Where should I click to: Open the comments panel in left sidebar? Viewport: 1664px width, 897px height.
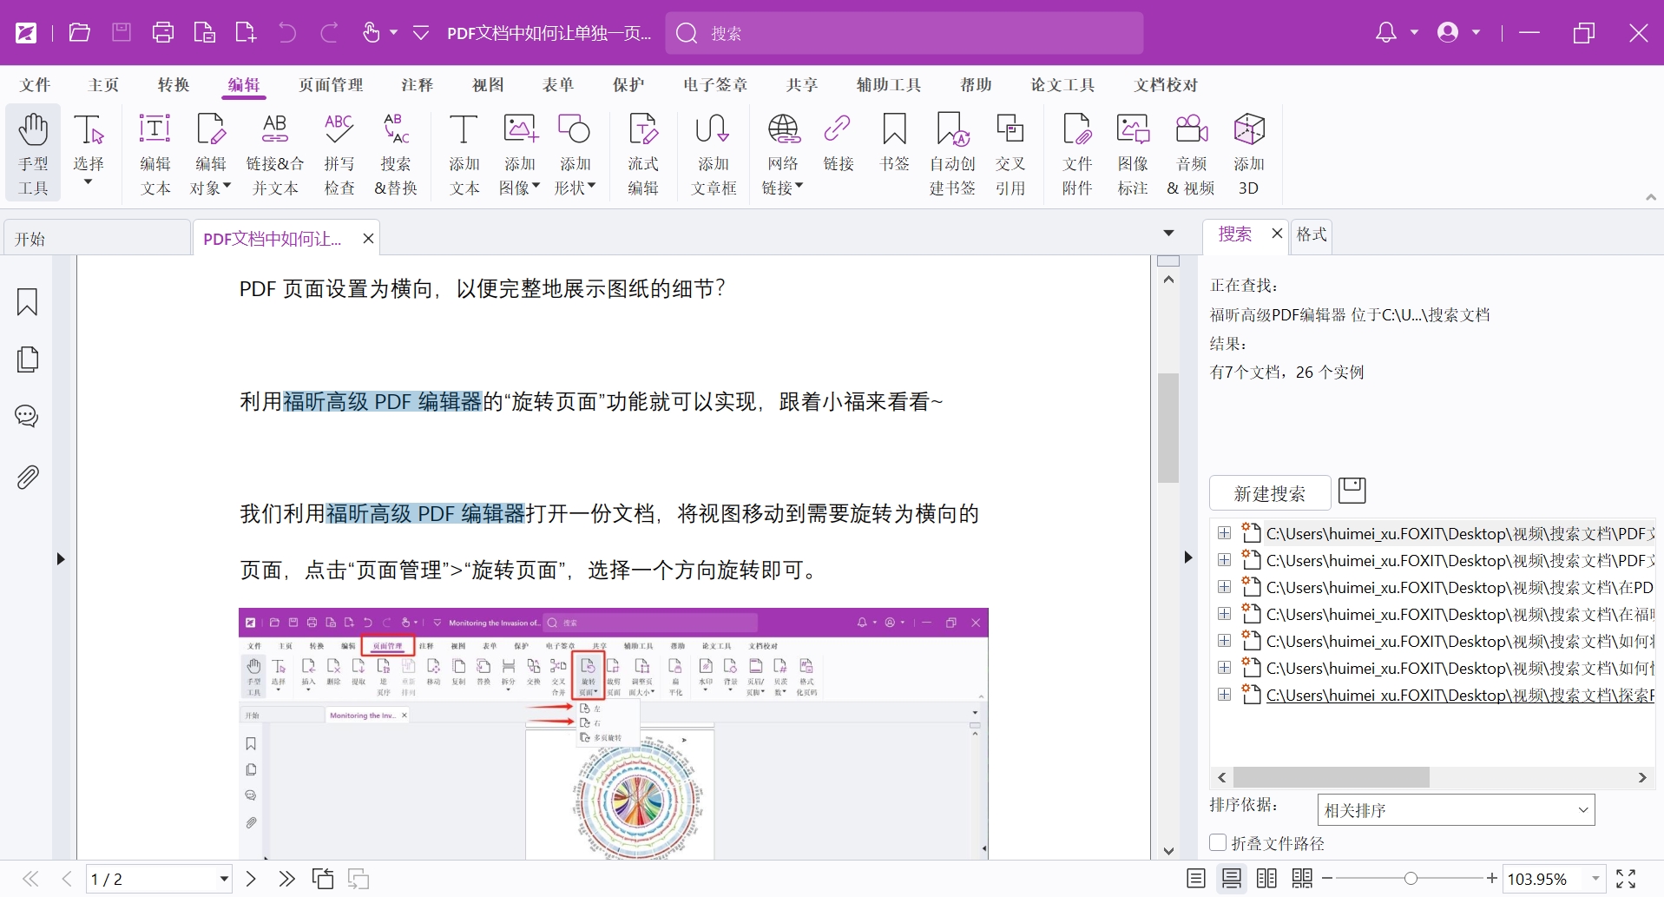[27, 416]
